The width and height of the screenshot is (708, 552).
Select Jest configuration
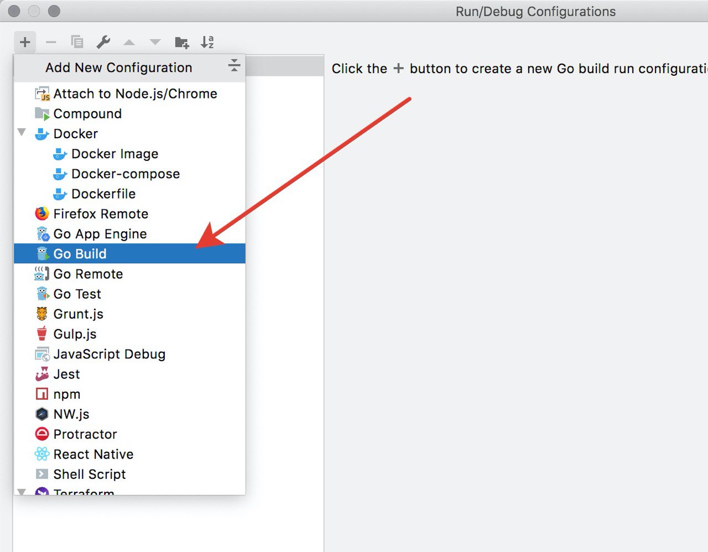[129, 374]
